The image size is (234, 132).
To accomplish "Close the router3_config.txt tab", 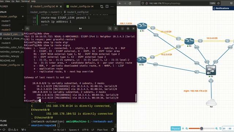I will point(61,7).
